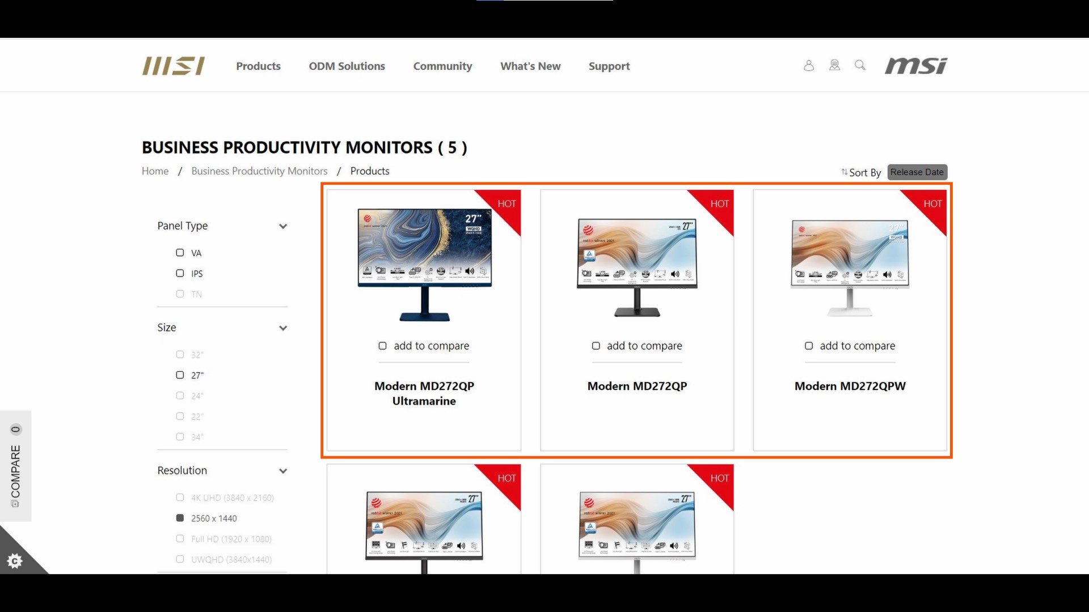1089x612 pixels.
Task: Open the member center badge icon
Action: [x=834, y=66]
